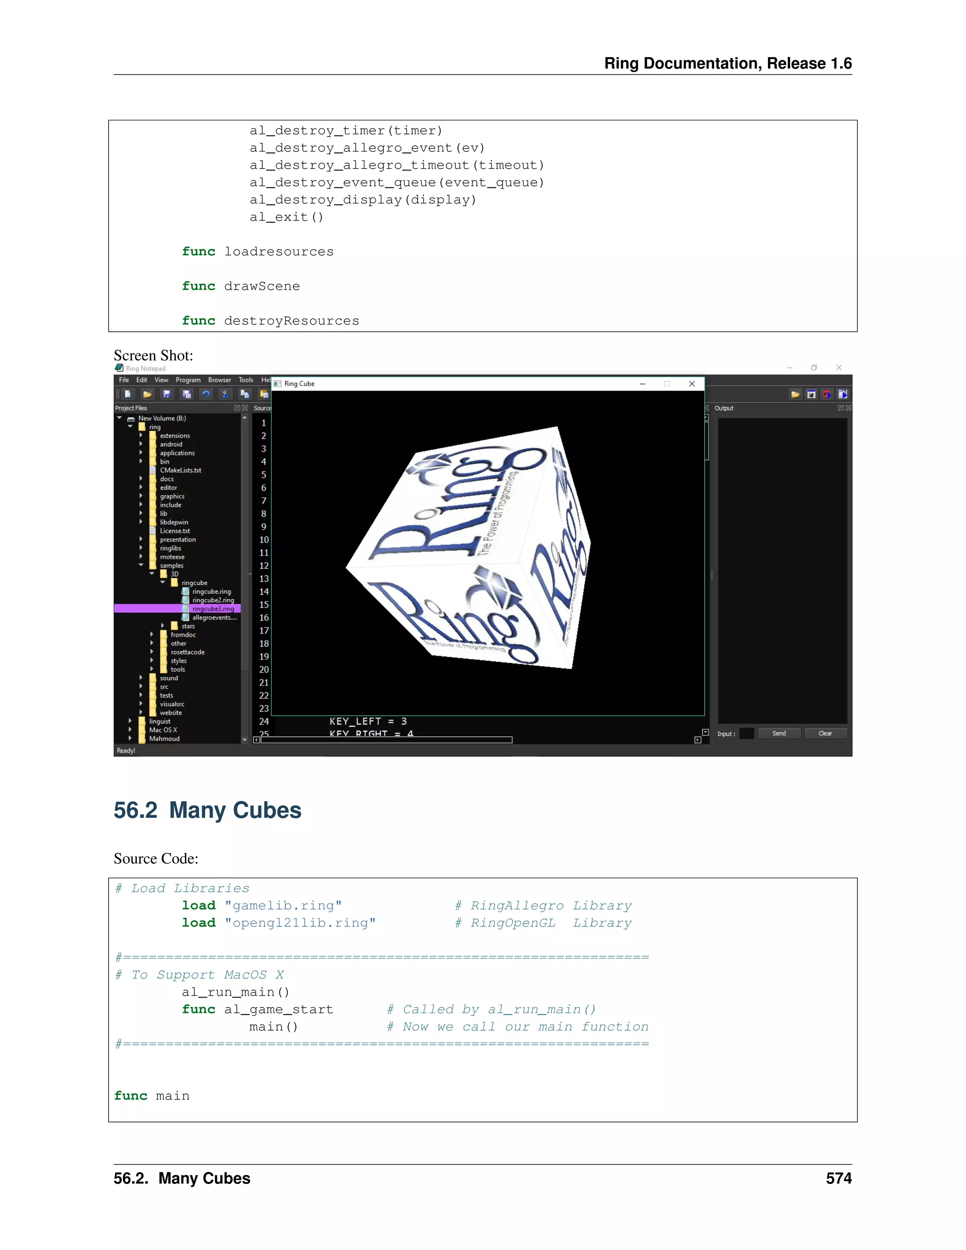Click the Copy toolbar icon
This screenshot has height=1250, width=966.
(244, 394)
